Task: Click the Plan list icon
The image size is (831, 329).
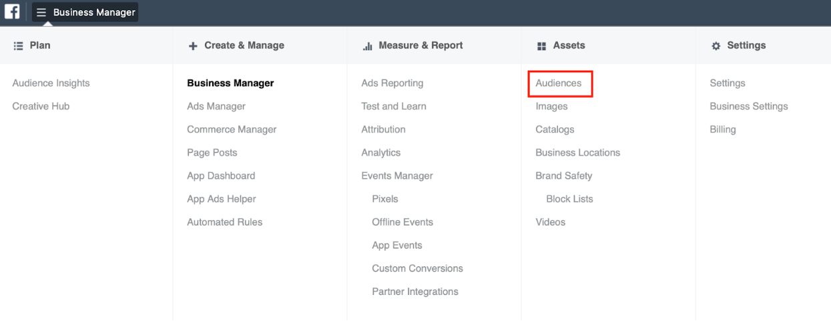Action: pos(18,46)
